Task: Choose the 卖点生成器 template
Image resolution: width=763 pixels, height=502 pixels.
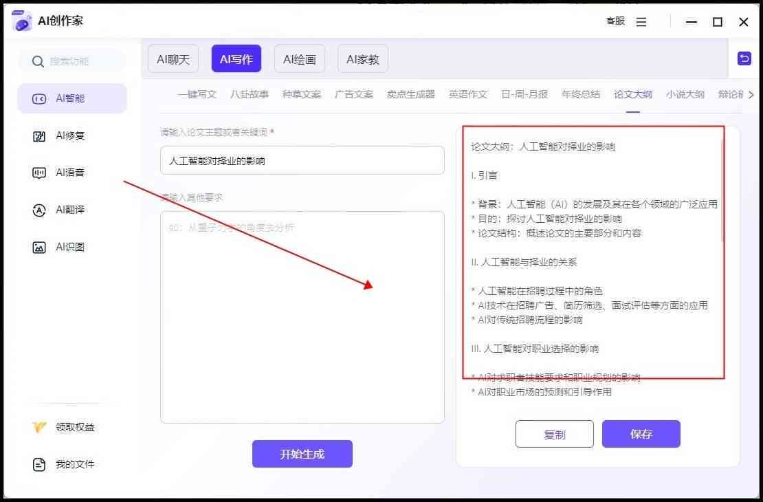Action: tap(410, 94)
